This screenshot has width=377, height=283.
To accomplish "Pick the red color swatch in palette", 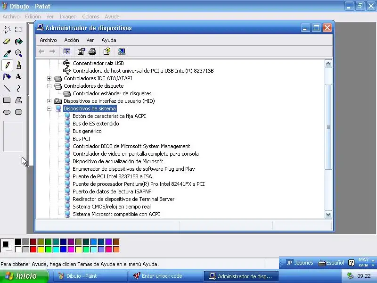I will pyautogui.click(x=33, y=249).
